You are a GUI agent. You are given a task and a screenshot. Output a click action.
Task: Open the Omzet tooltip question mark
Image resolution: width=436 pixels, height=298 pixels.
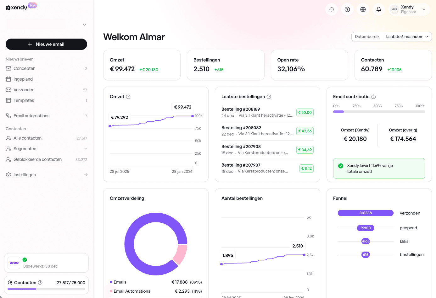click(x=128, y=97)
